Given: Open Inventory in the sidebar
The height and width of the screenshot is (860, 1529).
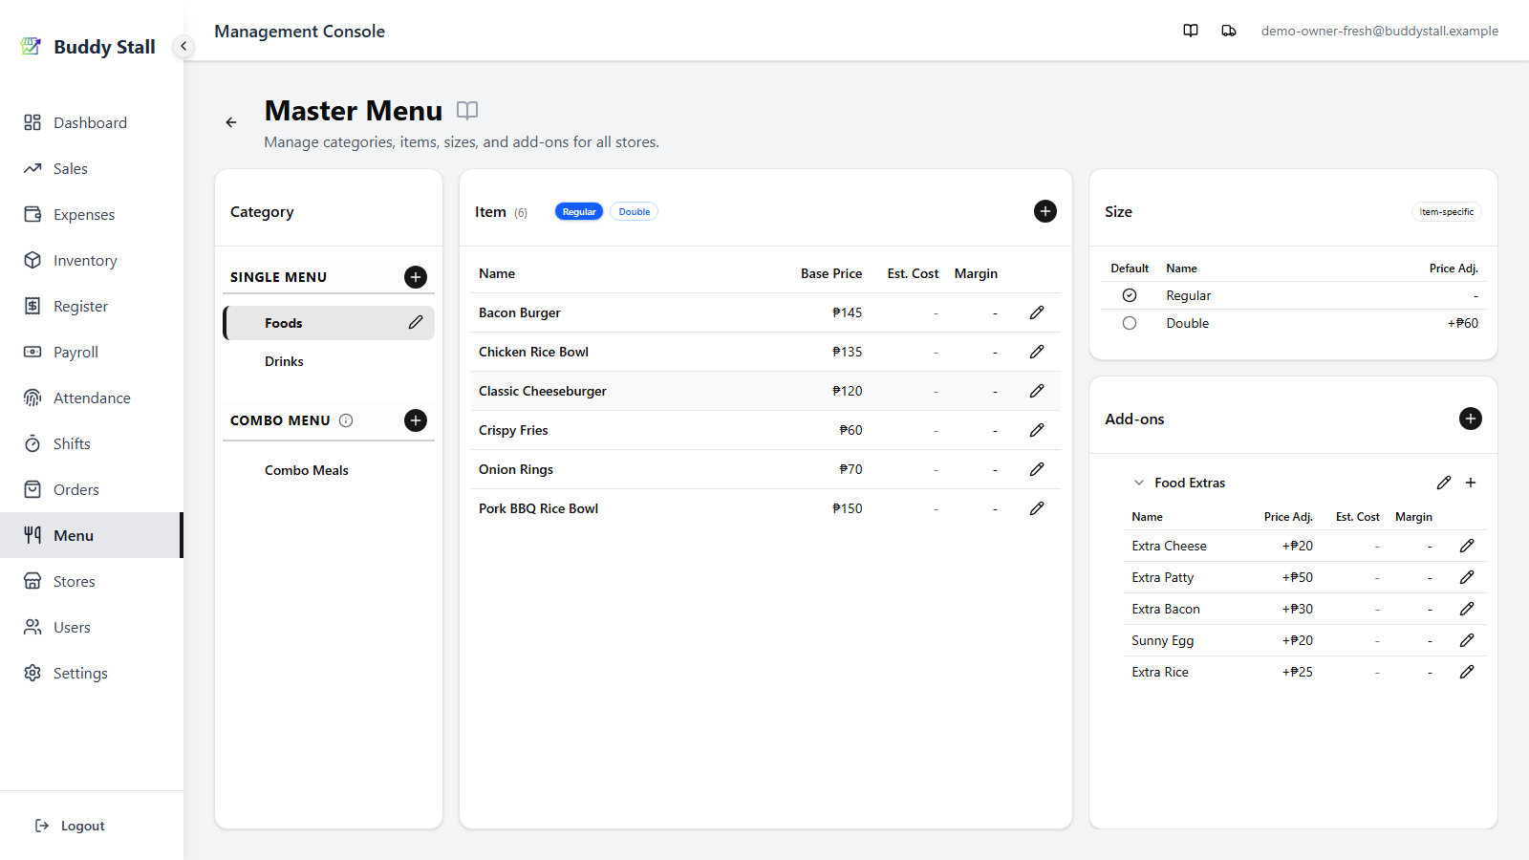Looking at the screenshot, I should (x=92, y=260).
